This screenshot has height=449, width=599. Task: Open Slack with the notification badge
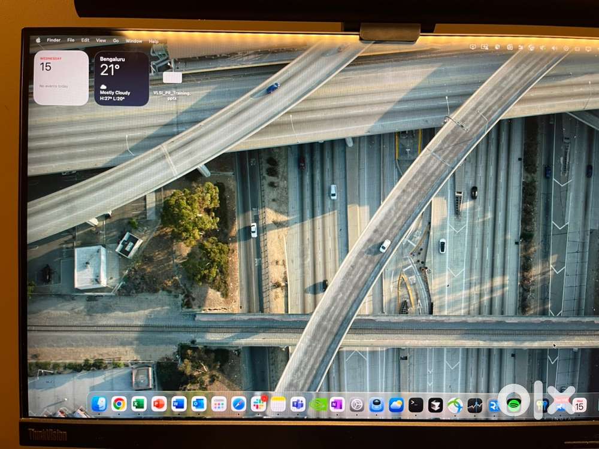point(258,404)
